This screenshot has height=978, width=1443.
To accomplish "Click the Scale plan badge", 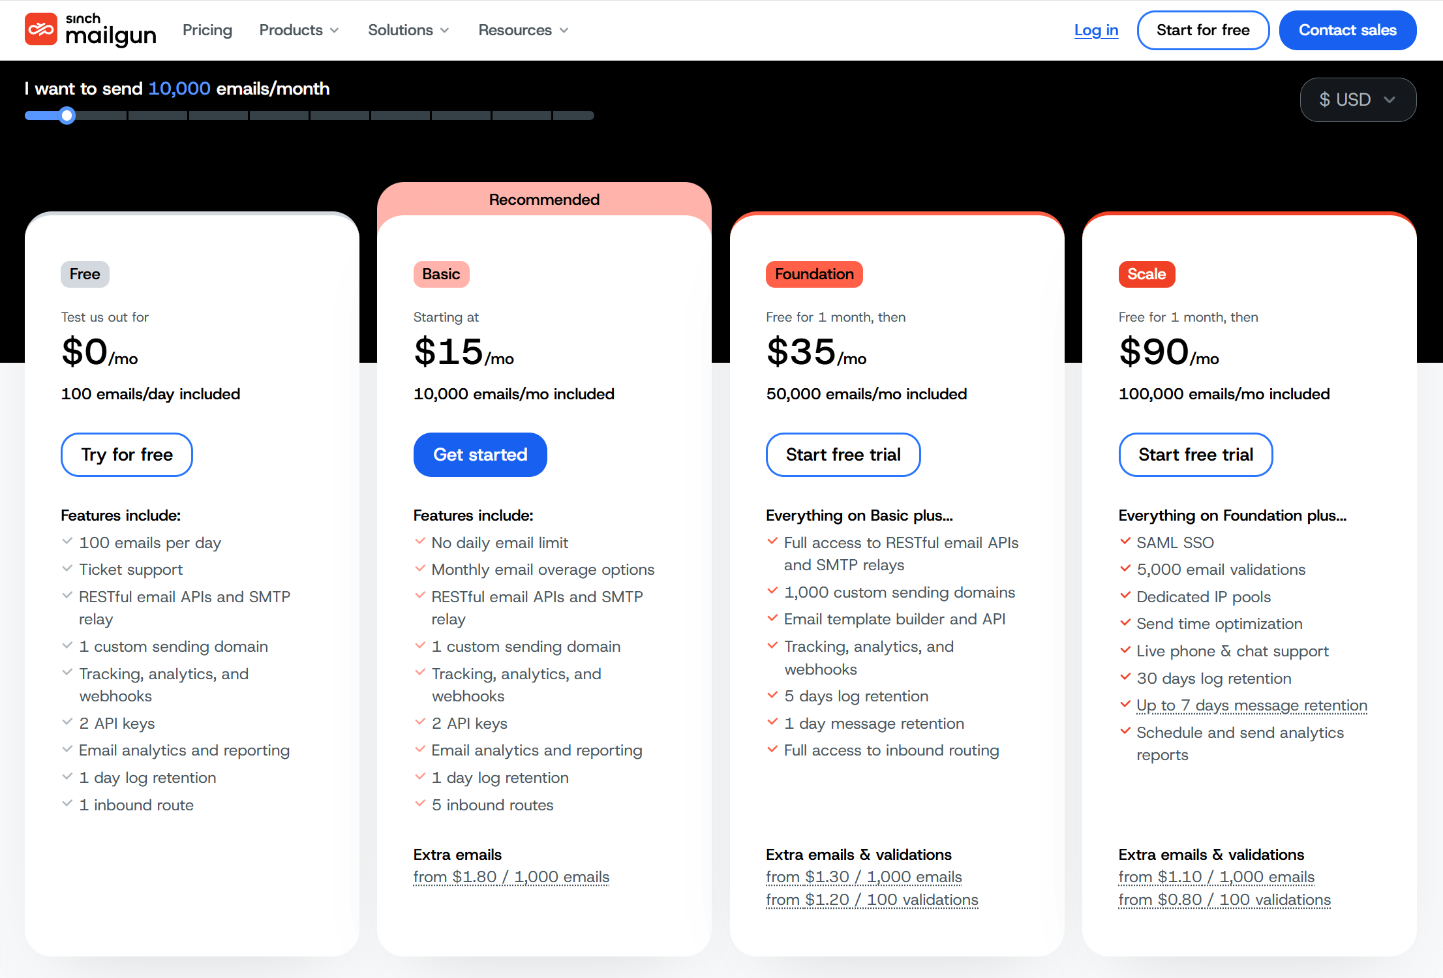I will coord(1146,274).
